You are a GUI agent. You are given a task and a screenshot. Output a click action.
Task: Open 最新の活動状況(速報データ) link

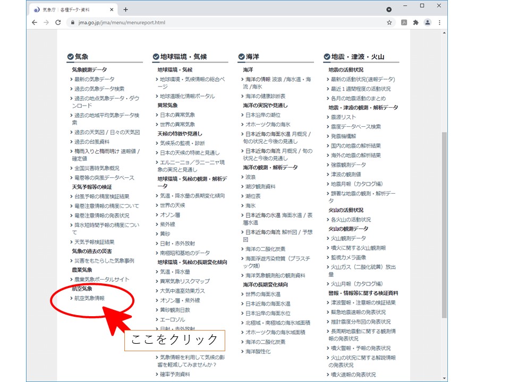363,79
